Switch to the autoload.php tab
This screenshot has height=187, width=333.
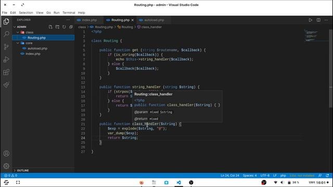[154, 20]
